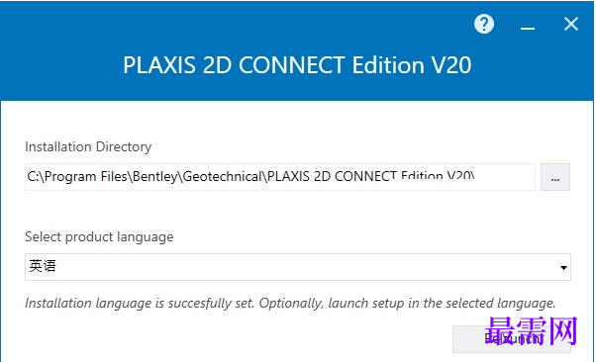Open help via the question mark icon

point(484,25)
